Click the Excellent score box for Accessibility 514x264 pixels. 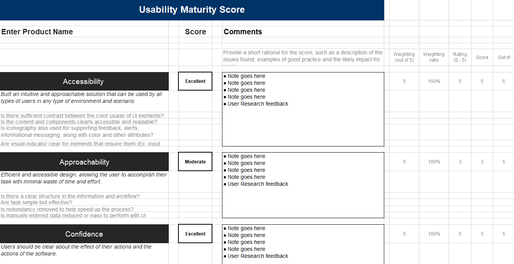pyautogui.click(x=195, y=81)
